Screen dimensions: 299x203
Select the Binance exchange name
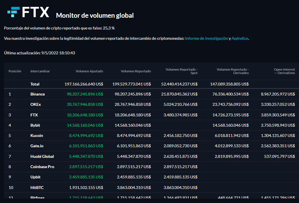pyautogui.click(x=38, y=94)
